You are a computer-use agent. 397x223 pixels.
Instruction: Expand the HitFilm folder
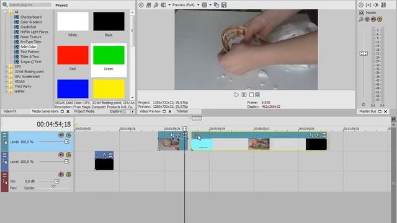pos(6,91)
